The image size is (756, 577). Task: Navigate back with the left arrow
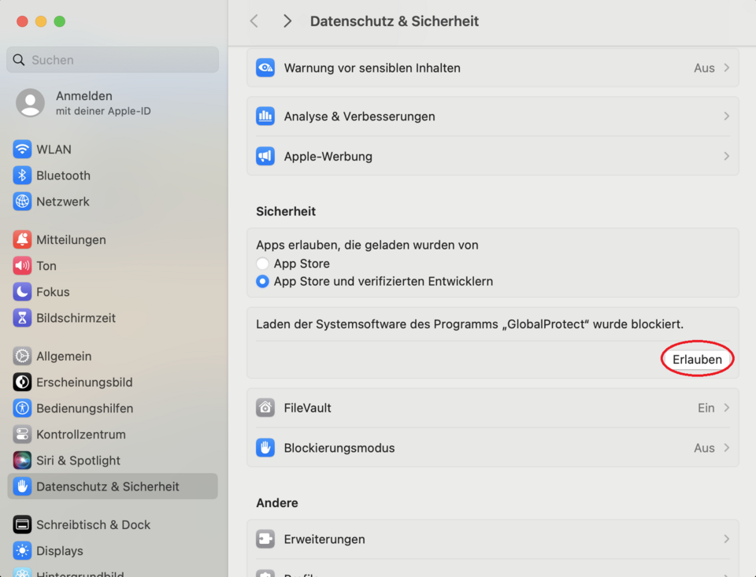tap(254, 21)
